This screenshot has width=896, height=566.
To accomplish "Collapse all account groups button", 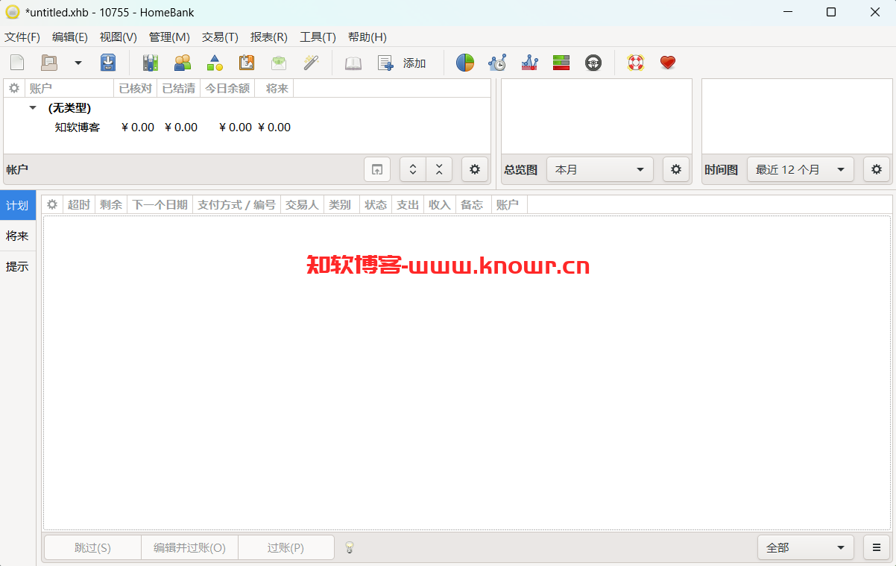I will pos(439,169).
